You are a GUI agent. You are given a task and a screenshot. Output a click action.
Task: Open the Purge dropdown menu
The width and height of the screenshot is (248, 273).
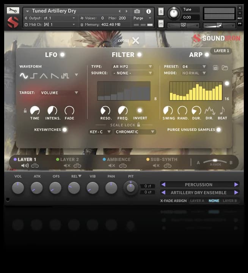(142, 18)
